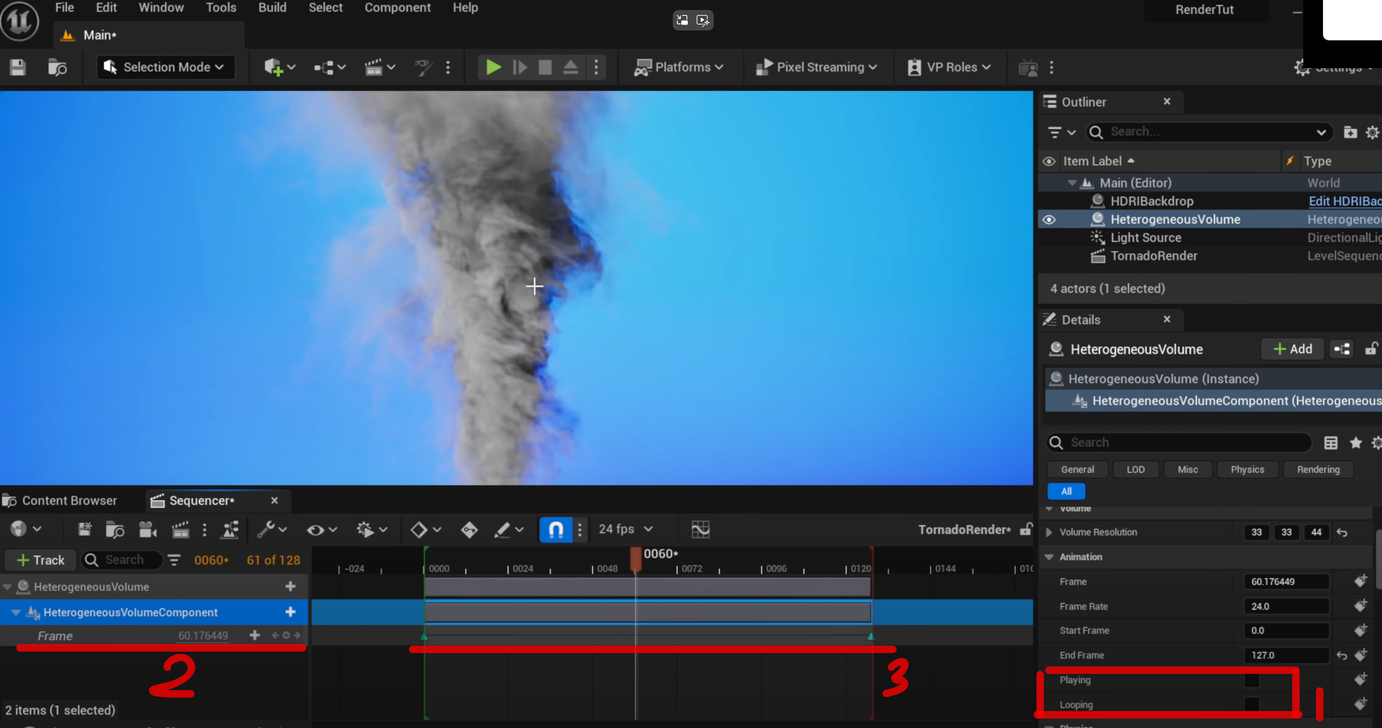
Task: Click the Sequencer camera icon
Action: tap(147, 530)
